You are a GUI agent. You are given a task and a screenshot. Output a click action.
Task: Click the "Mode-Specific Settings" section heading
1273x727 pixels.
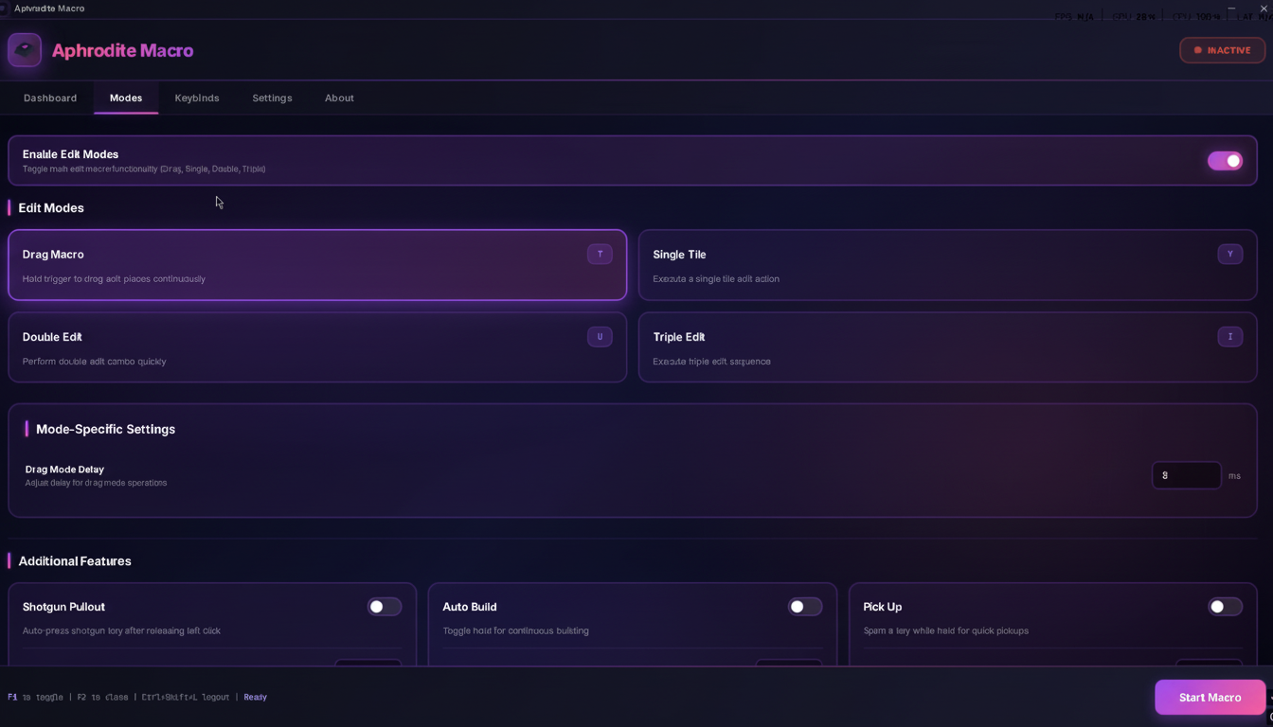[105, 429]
